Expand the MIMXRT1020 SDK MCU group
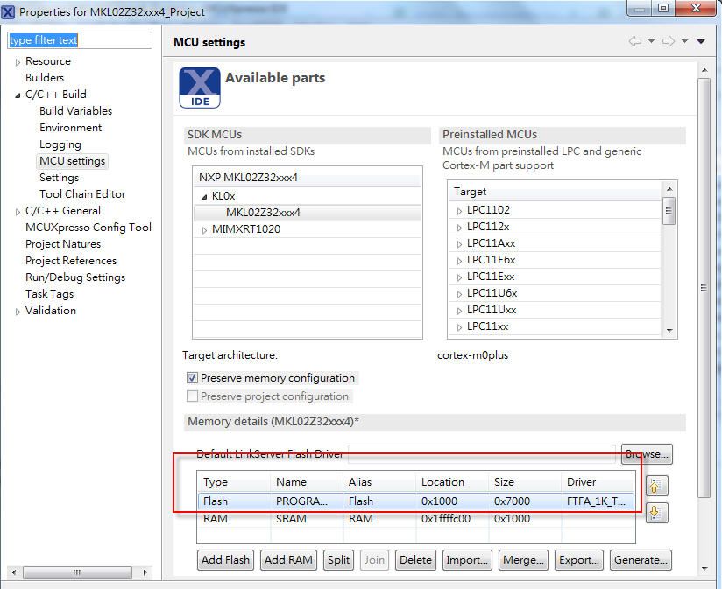 [x=204, y=230]
